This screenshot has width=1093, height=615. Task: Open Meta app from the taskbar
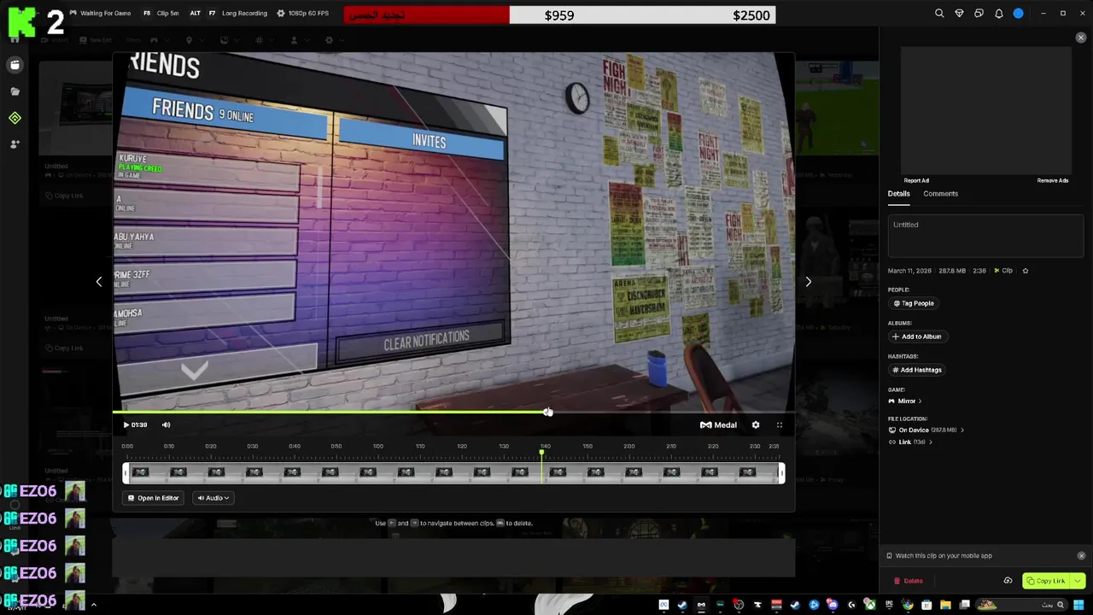coord(663,605)
